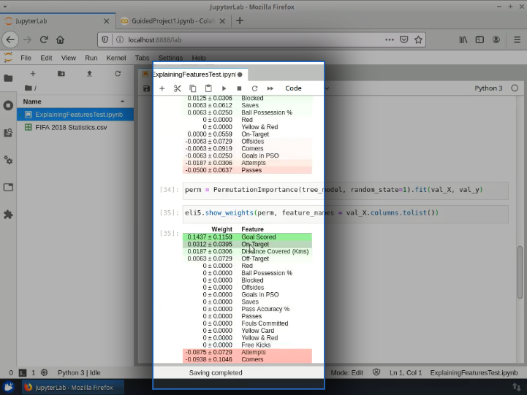
Task: Click the Upload Files icon
Action: point(89,74)
